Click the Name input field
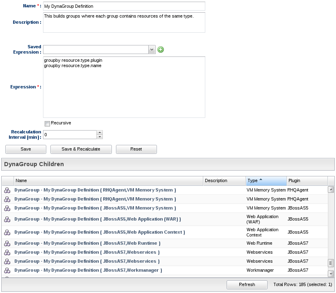Viewport: 336px width, 293px height. point(124,6)
